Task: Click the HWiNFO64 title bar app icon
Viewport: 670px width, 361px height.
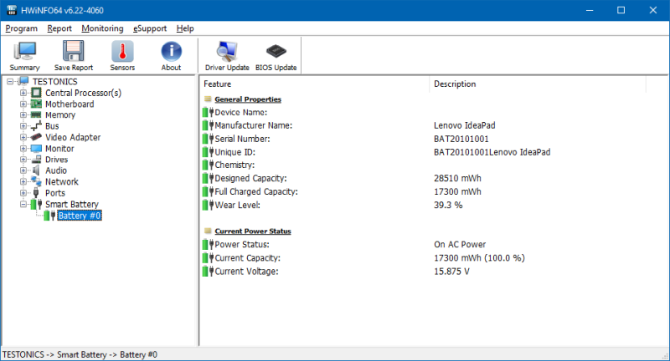Action: point(11,10)
